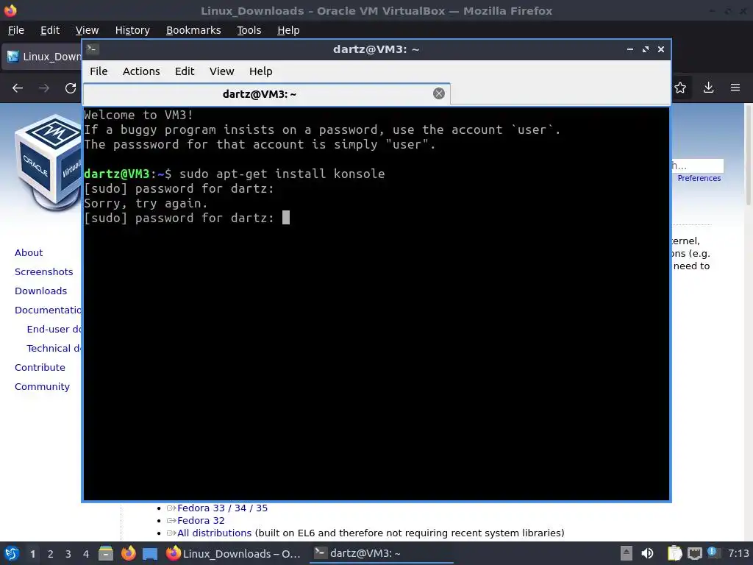This screenshot has height=565, width=753.
Task: Open Fedora 33 / 34 / 35 download
Action: pos(222,508)
